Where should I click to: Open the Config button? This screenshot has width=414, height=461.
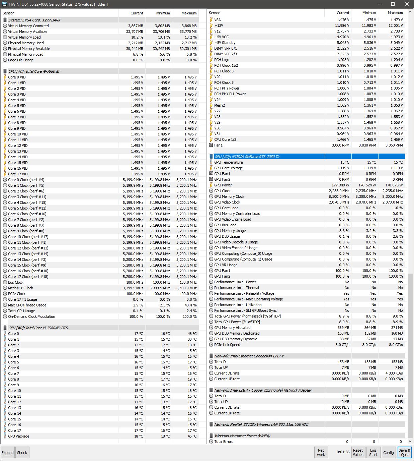tap(388, 453)
